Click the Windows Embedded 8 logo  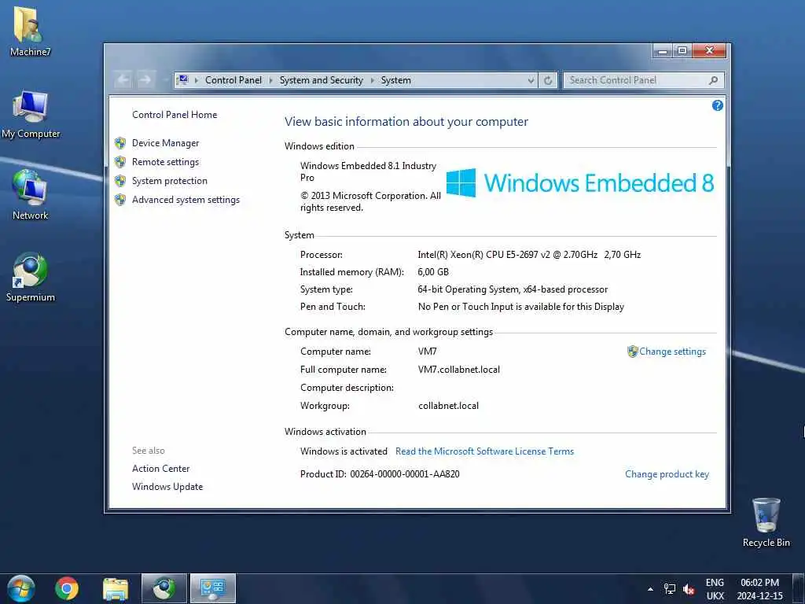coord(580,182)
